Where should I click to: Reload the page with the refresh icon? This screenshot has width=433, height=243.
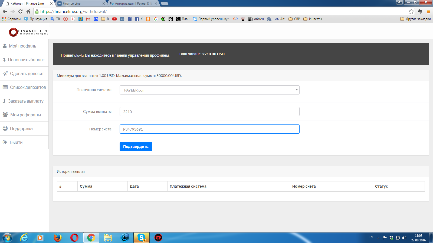click(20, 11)
